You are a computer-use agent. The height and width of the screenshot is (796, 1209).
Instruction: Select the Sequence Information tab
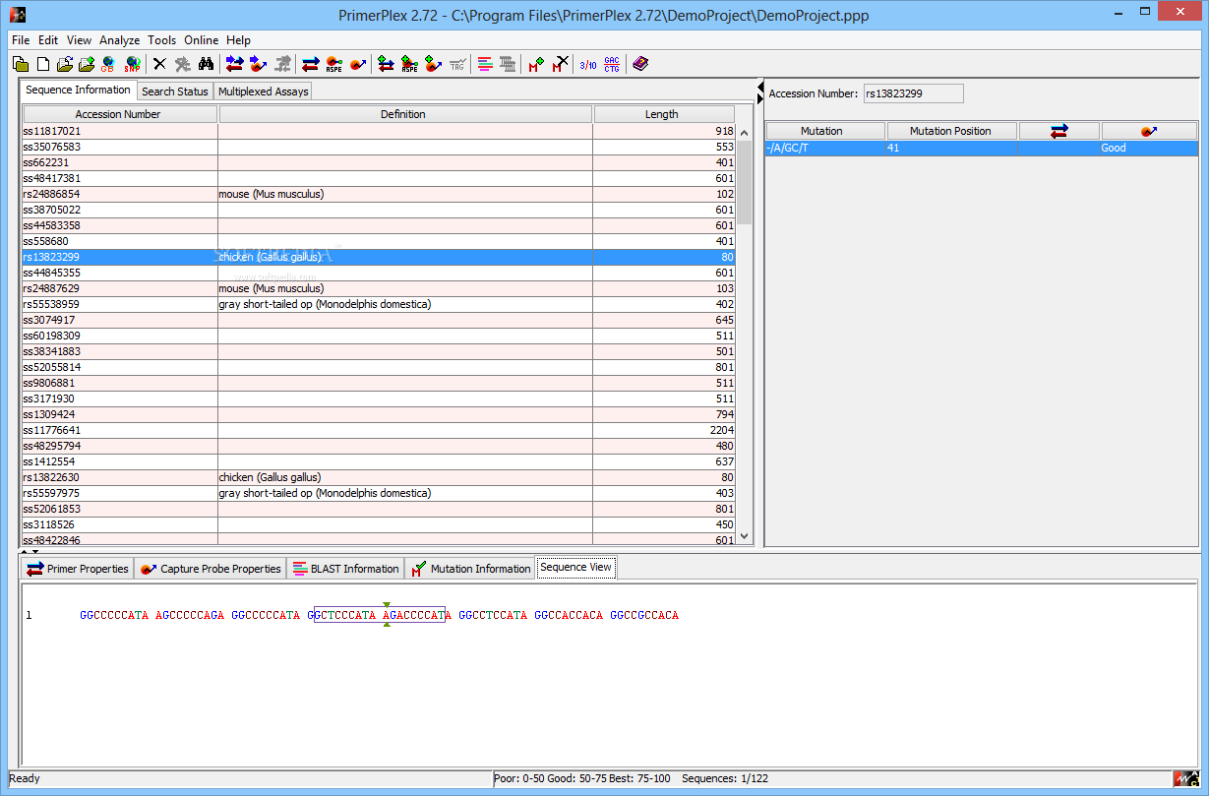[x=78, y=90]
